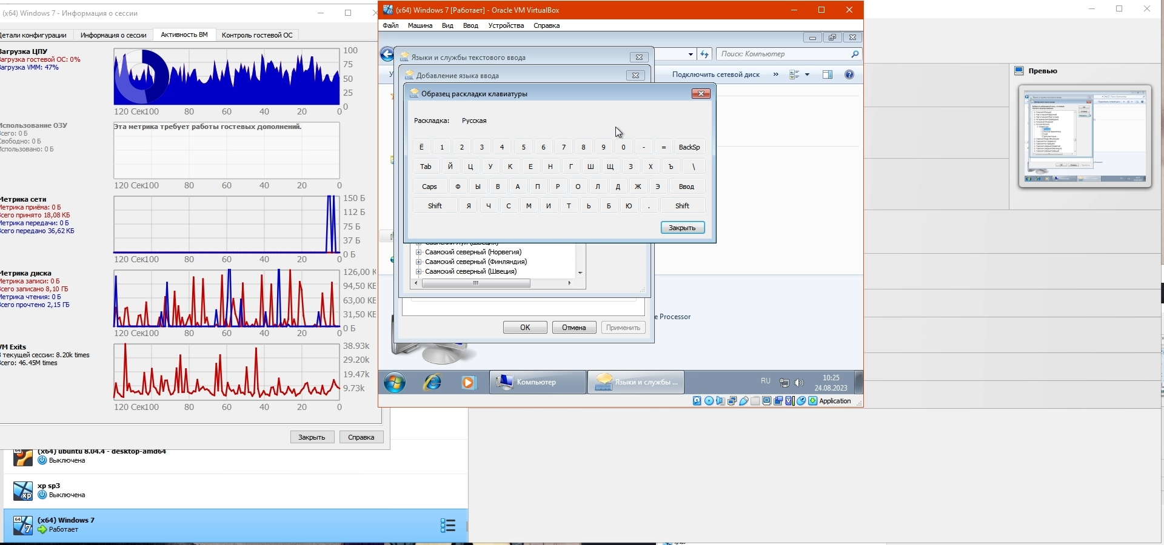This screenshot has height=545, width=1164.
Task: Expand Саамский северный (Норвегия) tree node
Action: (418, 252)
